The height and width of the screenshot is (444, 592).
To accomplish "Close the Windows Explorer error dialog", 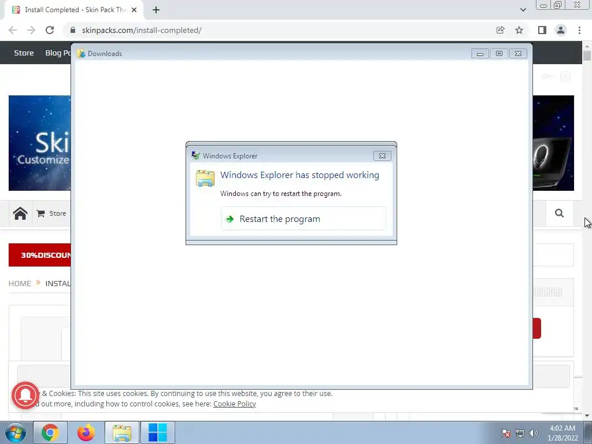I will pyautogui.click(x=382, y=156).
